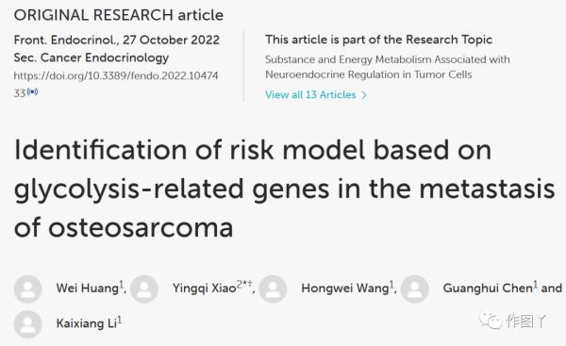The width and height of the screenshot is (566, 346).
Task: Open the View all 13 Articles link
Action: click(310, 94)
